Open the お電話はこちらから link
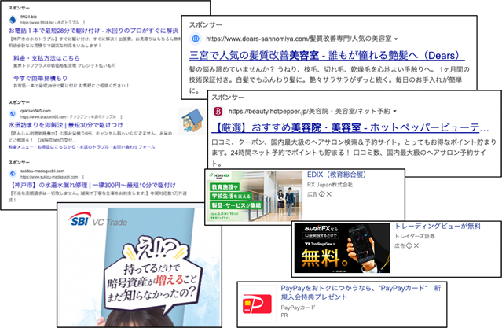This screenshot has height=328, width=502. pyautogui.click(x=57, y=147)
